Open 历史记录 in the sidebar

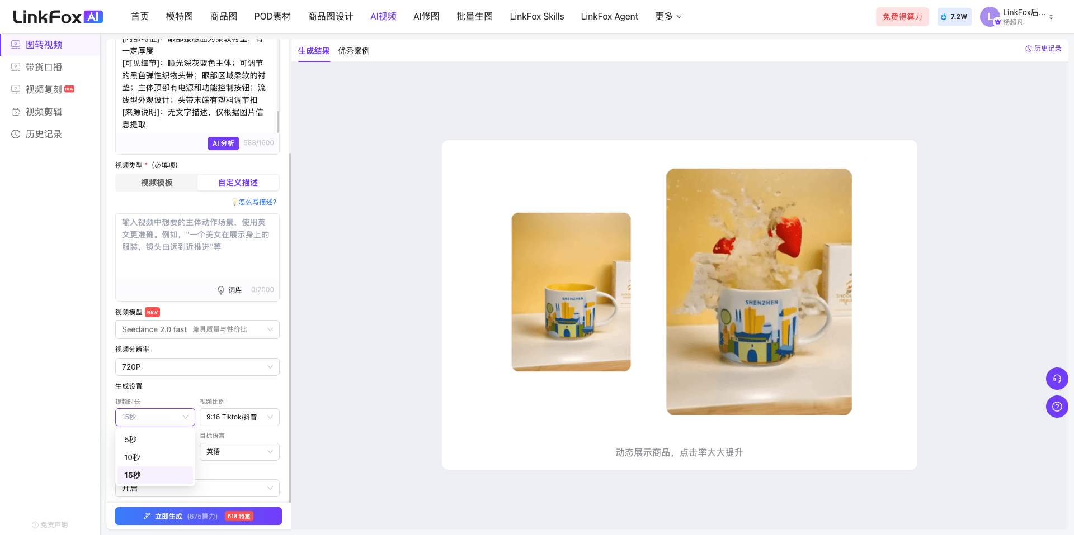coord(50,134)
